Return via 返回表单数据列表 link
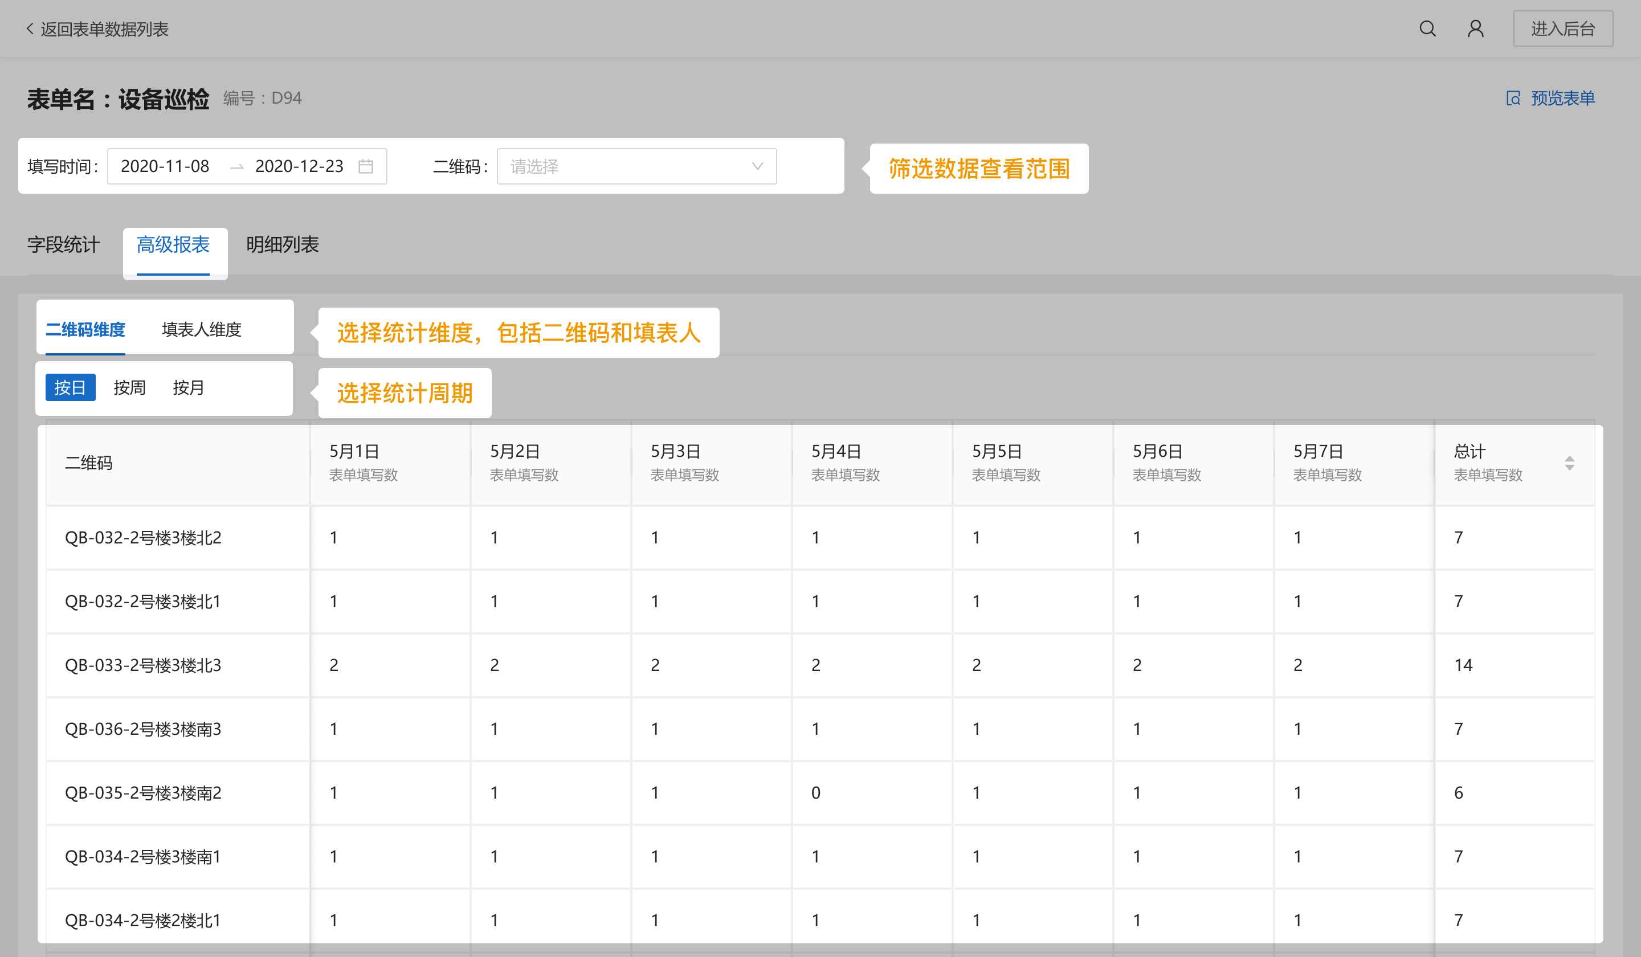 (104, 29)
